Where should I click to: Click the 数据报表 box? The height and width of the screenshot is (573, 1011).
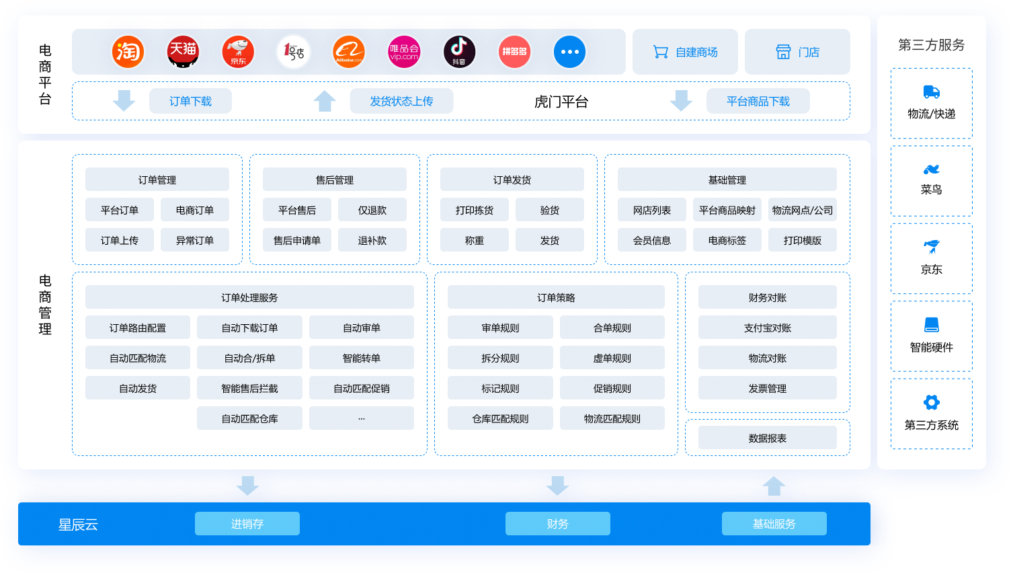click(x=767, y=438)
